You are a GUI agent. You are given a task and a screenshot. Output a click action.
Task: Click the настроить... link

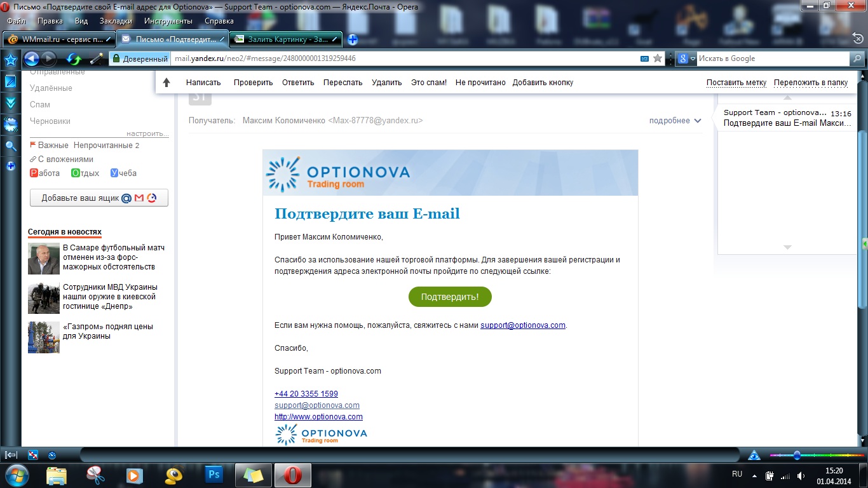click(147, 134)
